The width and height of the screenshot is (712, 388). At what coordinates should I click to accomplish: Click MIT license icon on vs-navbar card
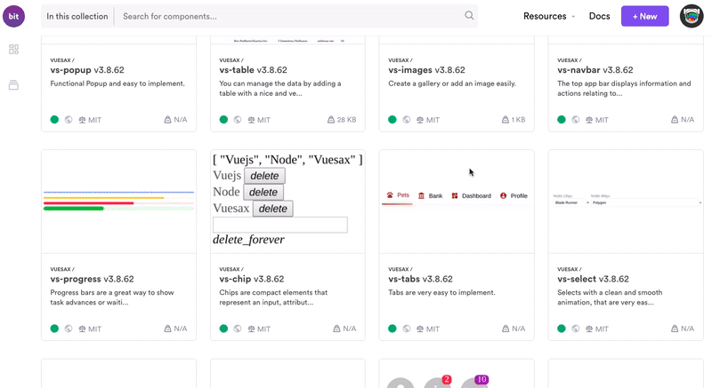pos(589,120)
